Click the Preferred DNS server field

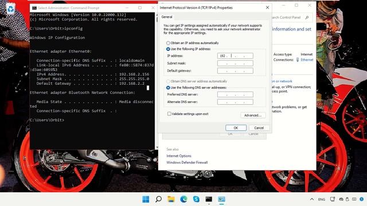(235, 94)
